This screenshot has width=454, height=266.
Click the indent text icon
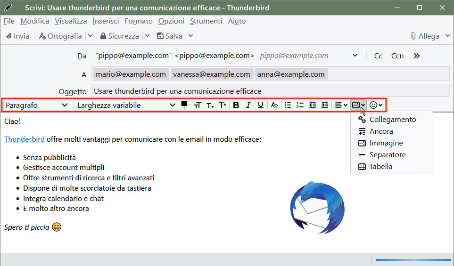coord(325,105)
